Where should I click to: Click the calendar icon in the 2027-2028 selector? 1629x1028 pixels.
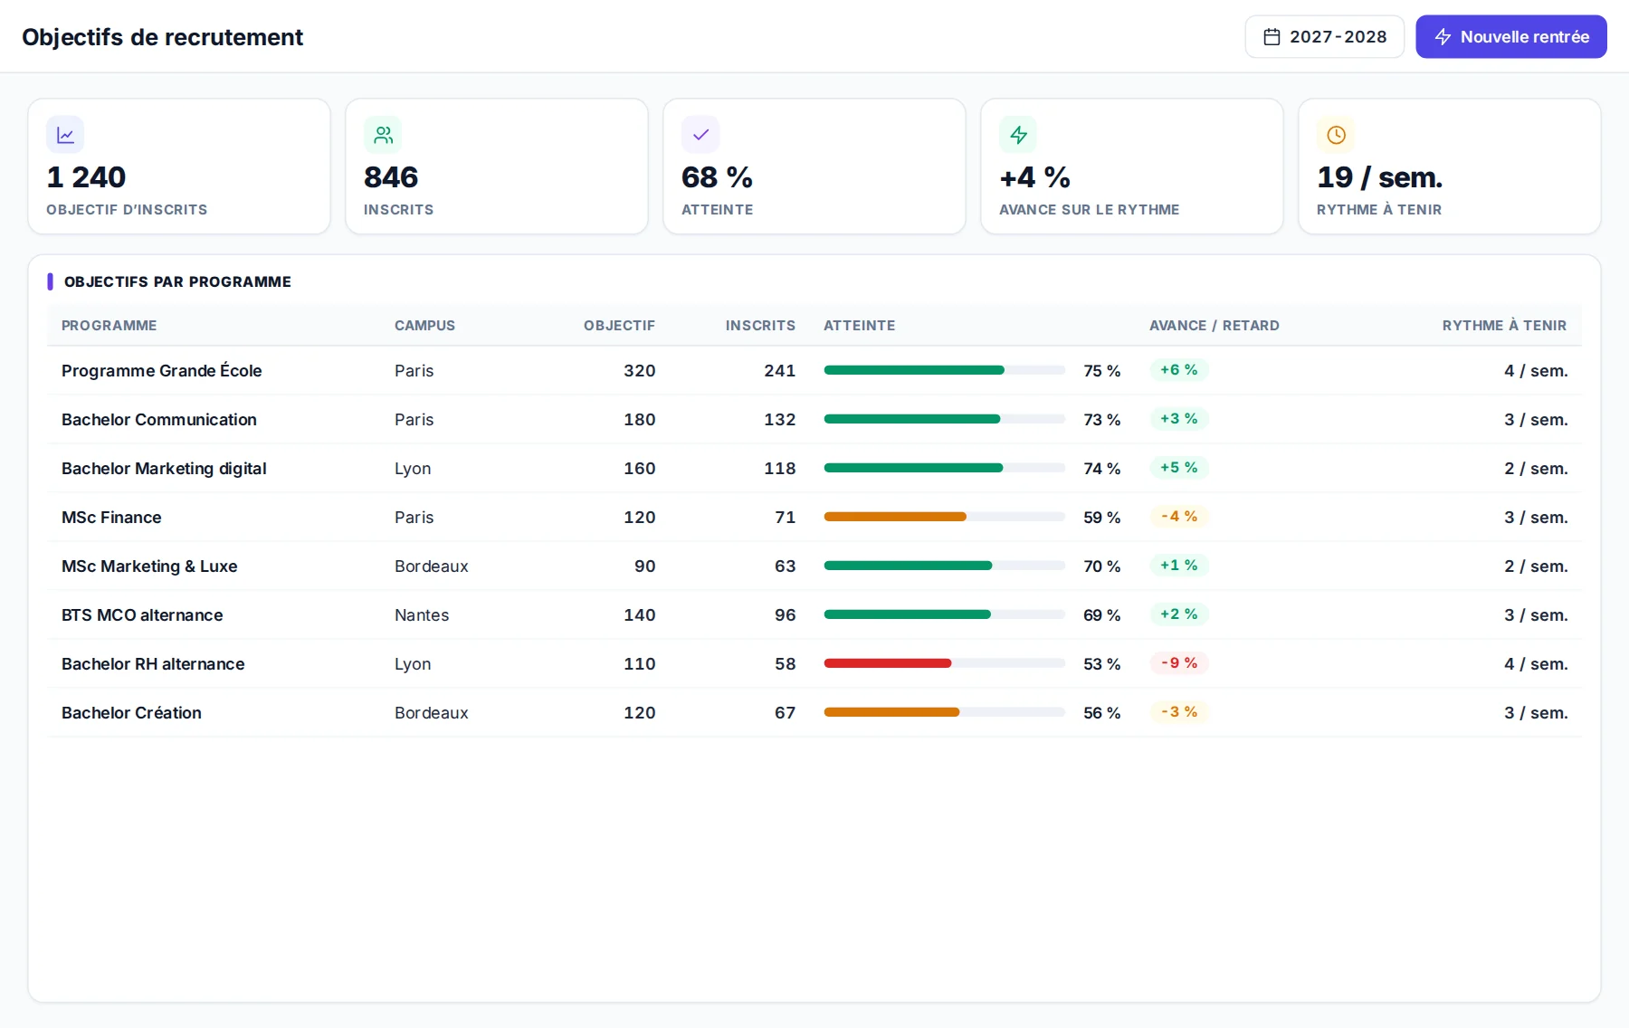(1272, 37)
